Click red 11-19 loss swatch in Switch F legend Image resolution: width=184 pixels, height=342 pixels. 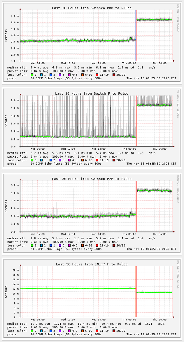pyautogui.click(x=97, y=160)
